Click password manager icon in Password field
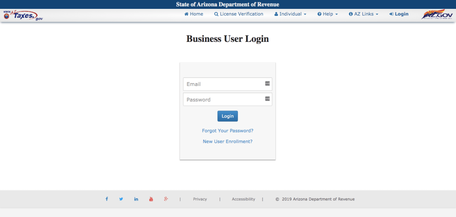This screenshot has height=217, width=456. [x=267, y=99]
